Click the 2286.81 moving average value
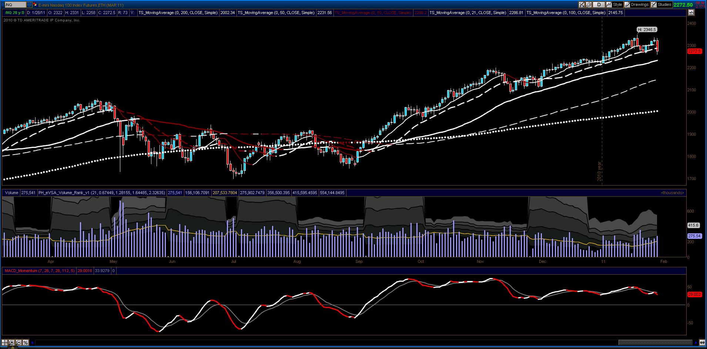Viewport: 707px width, 349px height. tap(516, 13)
